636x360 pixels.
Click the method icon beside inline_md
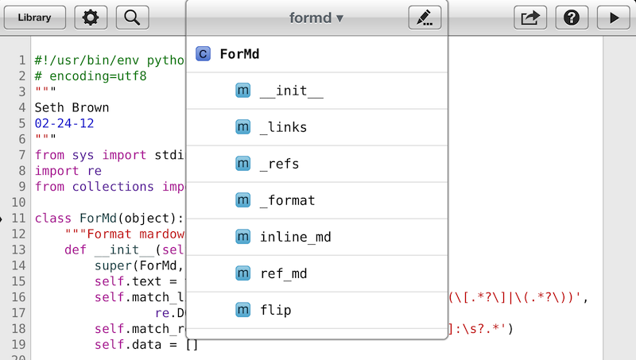(243, 236)
